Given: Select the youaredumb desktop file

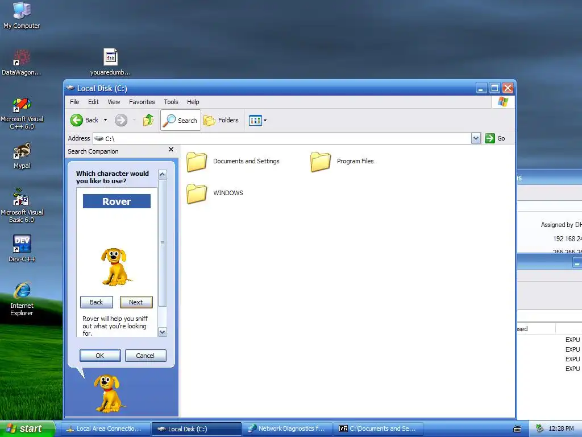Looking at the screenshot, I should pyautogui.click(x=111, y=62).
